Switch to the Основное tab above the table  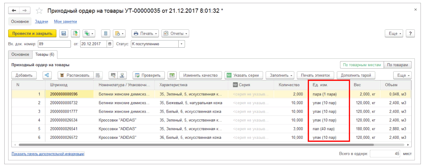[20, 54]
